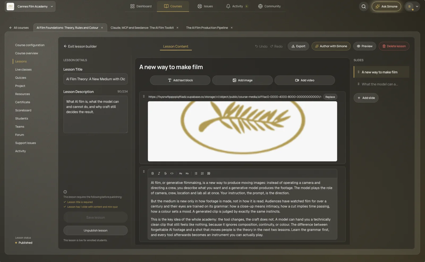Click the Lesson Description text area
This screenshot has height=262, width=425.
coord(95,114)
